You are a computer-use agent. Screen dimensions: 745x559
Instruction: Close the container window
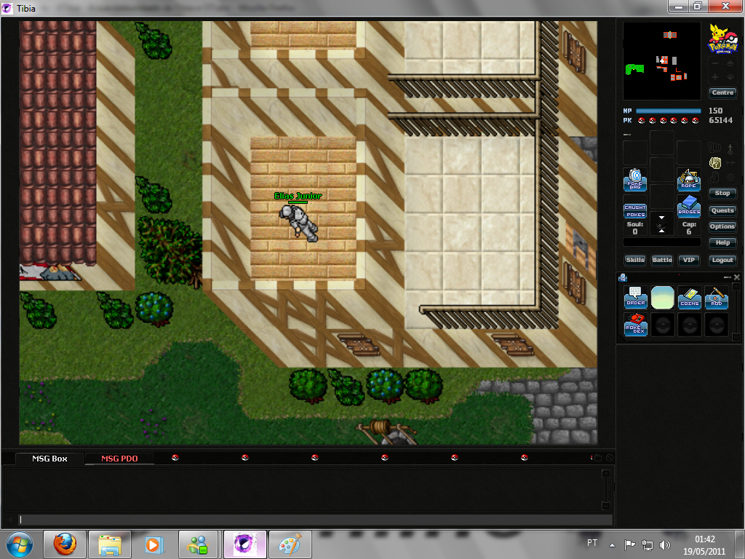tap(737, 277)
